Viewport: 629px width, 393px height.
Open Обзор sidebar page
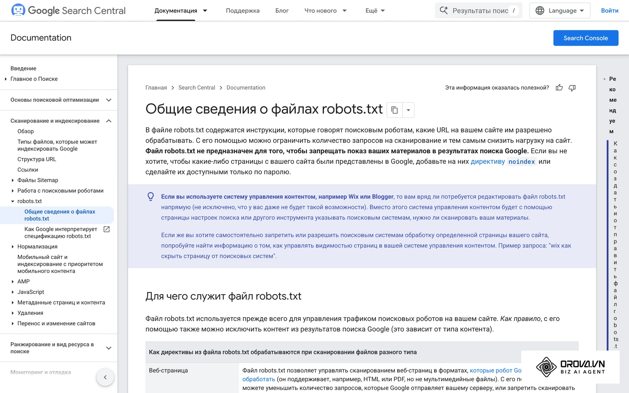point(26,131)
